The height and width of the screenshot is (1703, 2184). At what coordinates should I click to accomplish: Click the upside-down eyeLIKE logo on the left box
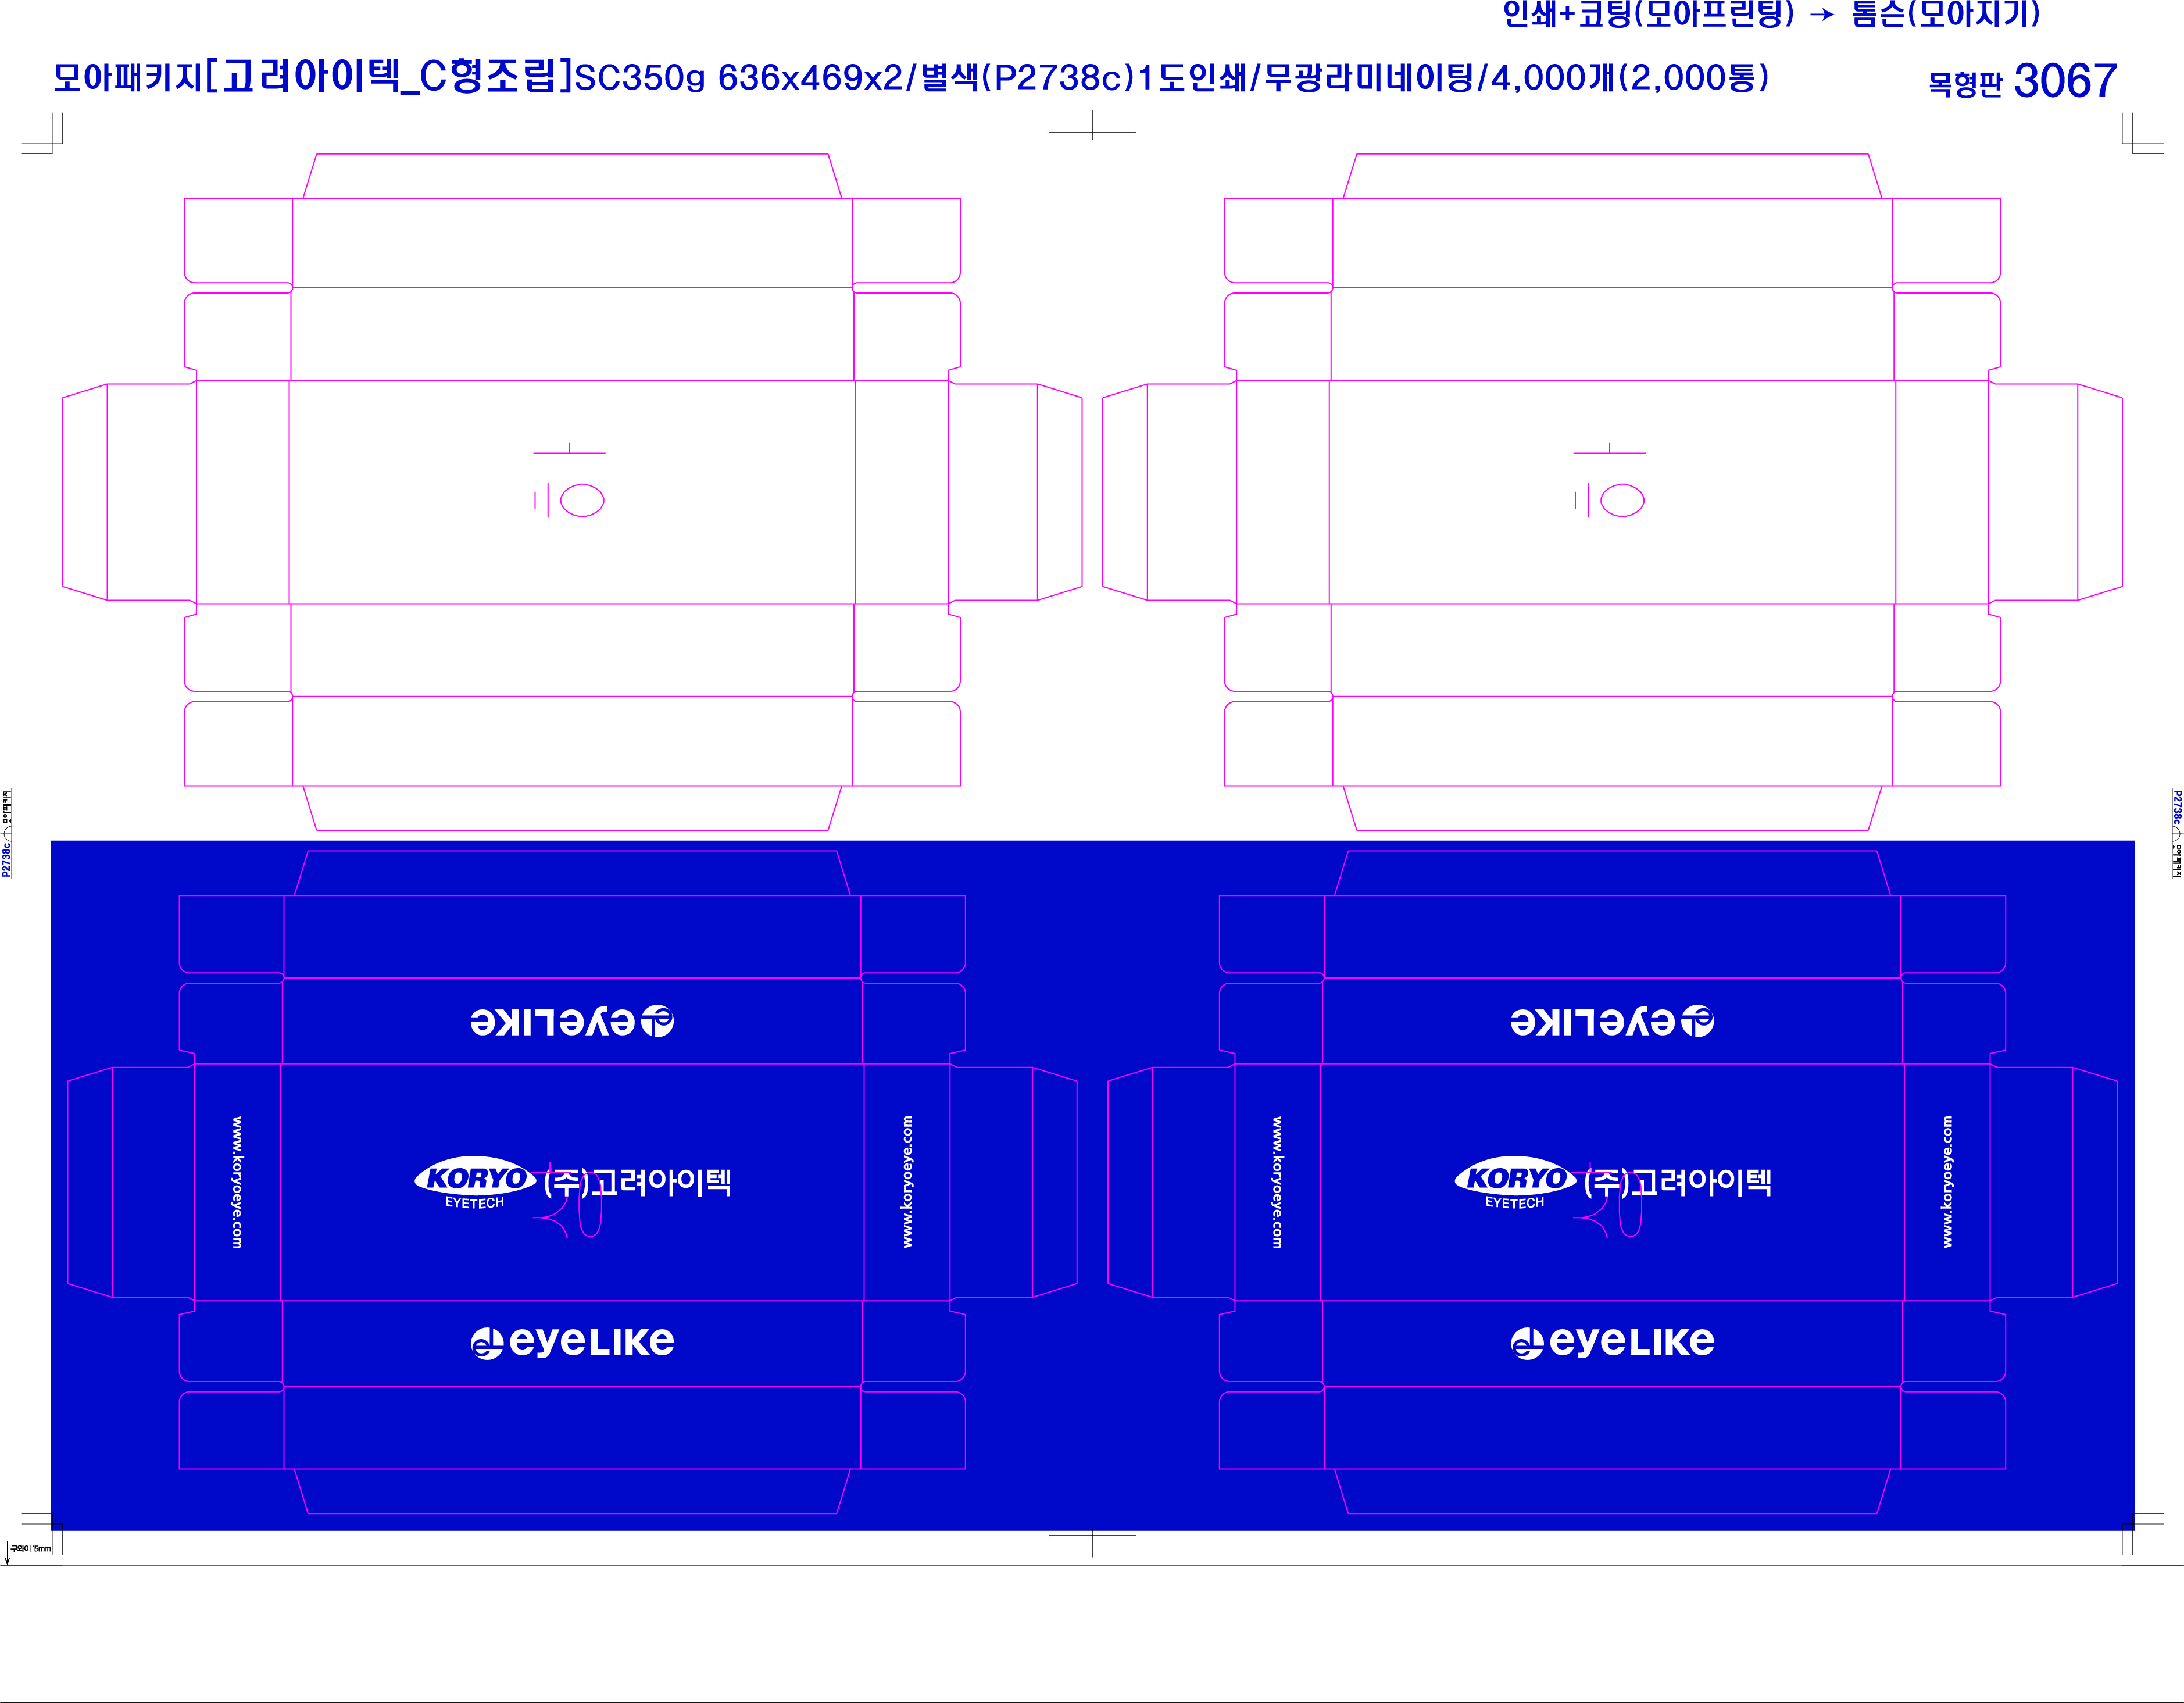point(572,1021)
